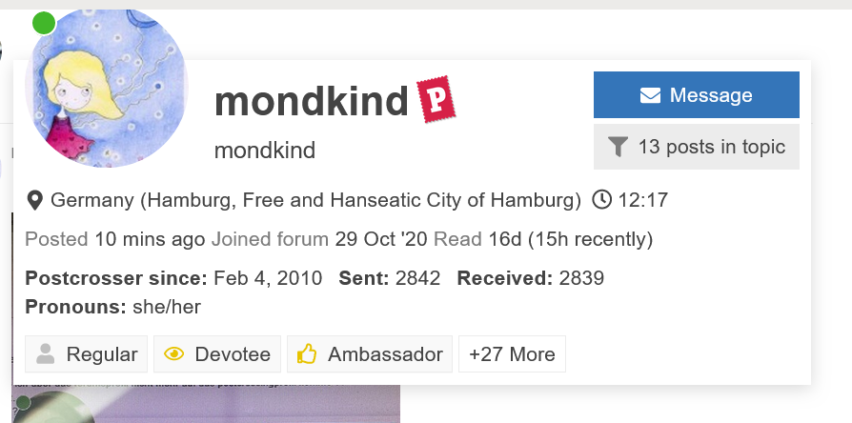Image resolution: width=852 pixels, height=423 pixels.
Task: Click the Regular badge person icon
Action: [x=45, y=354]
